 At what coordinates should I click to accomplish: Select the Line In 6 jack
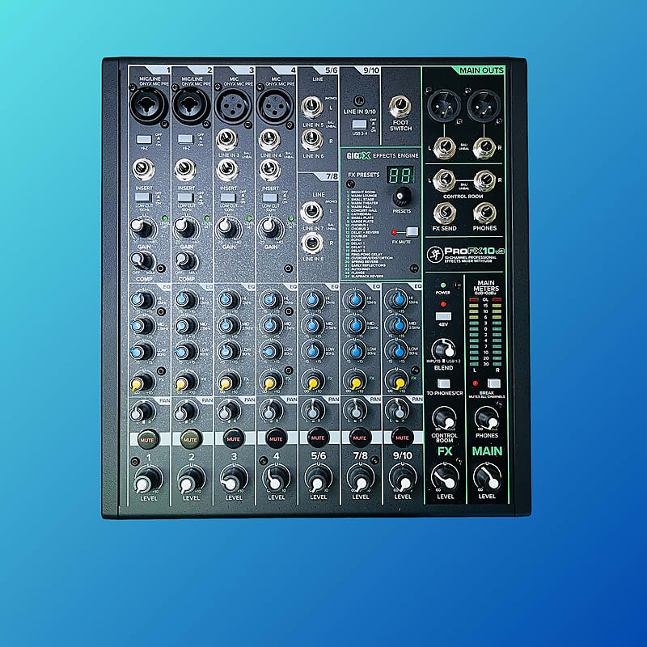pos(312,139)
